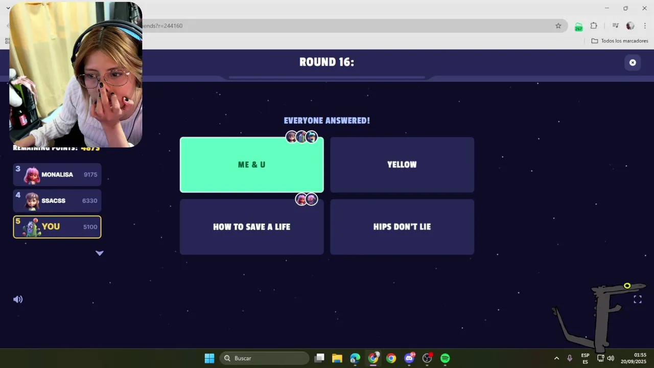Open the green 267 extension icon
This screenshot has width=654, height=368.
(578, 27)
